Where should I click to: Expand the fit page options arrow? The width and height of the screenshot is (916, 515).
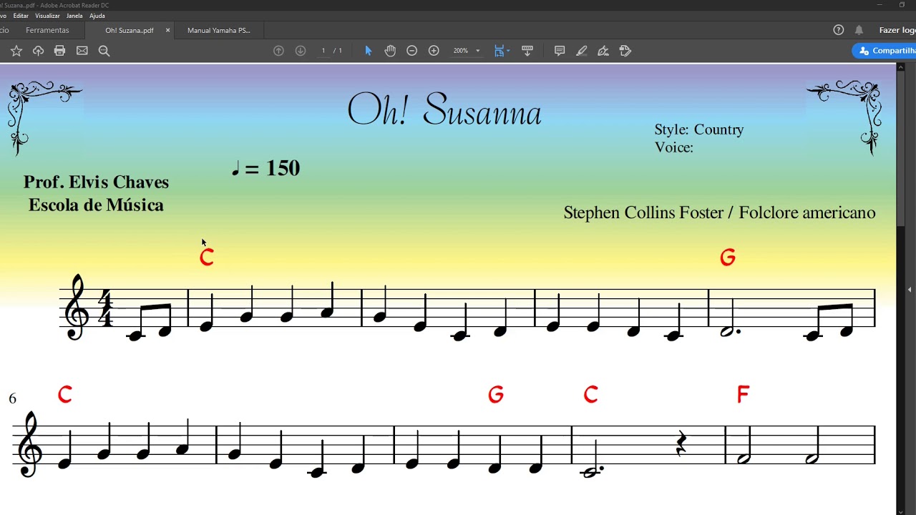(x=508, y=51)
